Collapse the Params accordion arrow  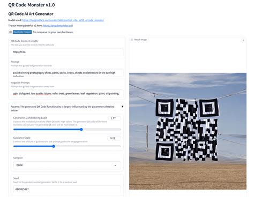pyautogui.click(x=122, y=107)
